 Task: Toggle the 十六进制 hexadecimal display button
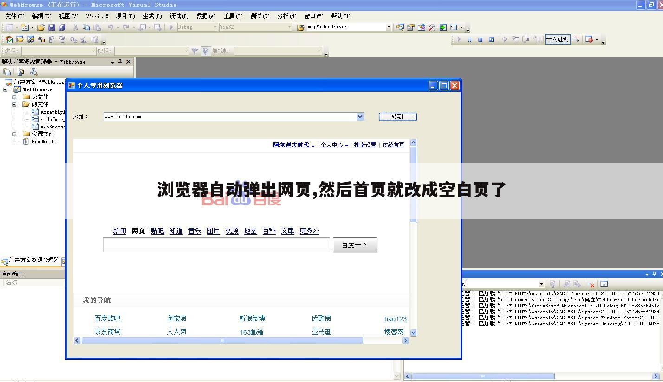[557, 39]
